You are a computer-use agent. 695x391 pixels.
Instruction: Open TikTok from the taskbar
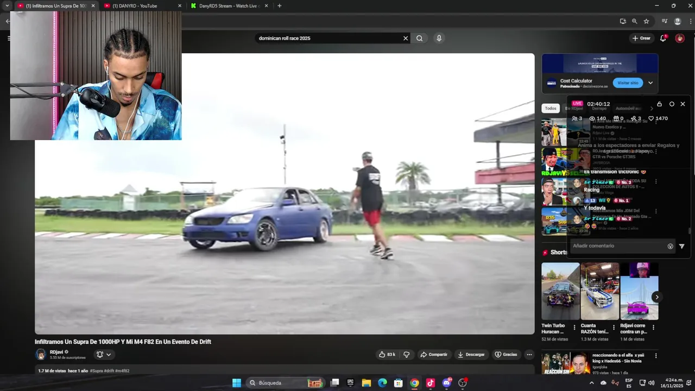[431, 383]
